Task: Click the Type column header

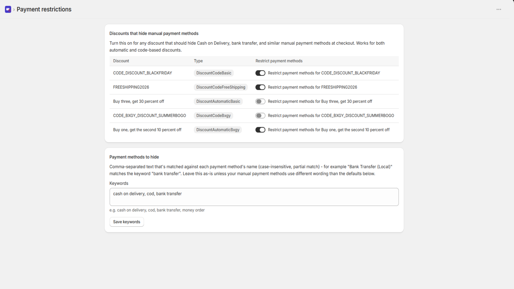Action: pyautogui.click(x=198, y=61)
